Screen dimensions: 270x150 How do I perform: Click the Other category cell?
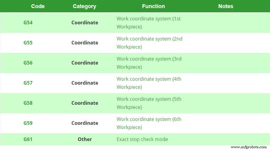click(x=85, y=139)
